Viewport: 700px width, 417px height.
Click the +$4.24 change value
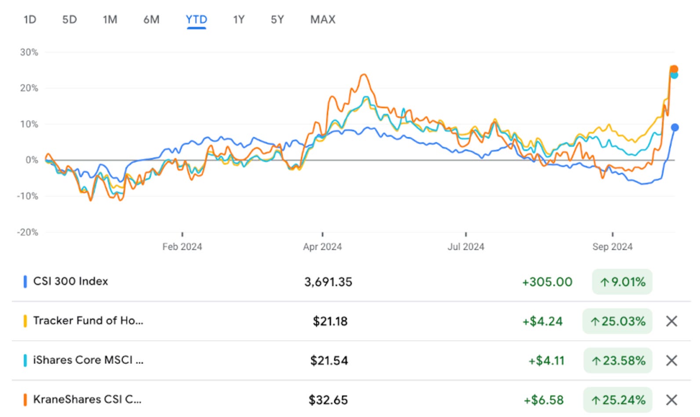(543, 322)
